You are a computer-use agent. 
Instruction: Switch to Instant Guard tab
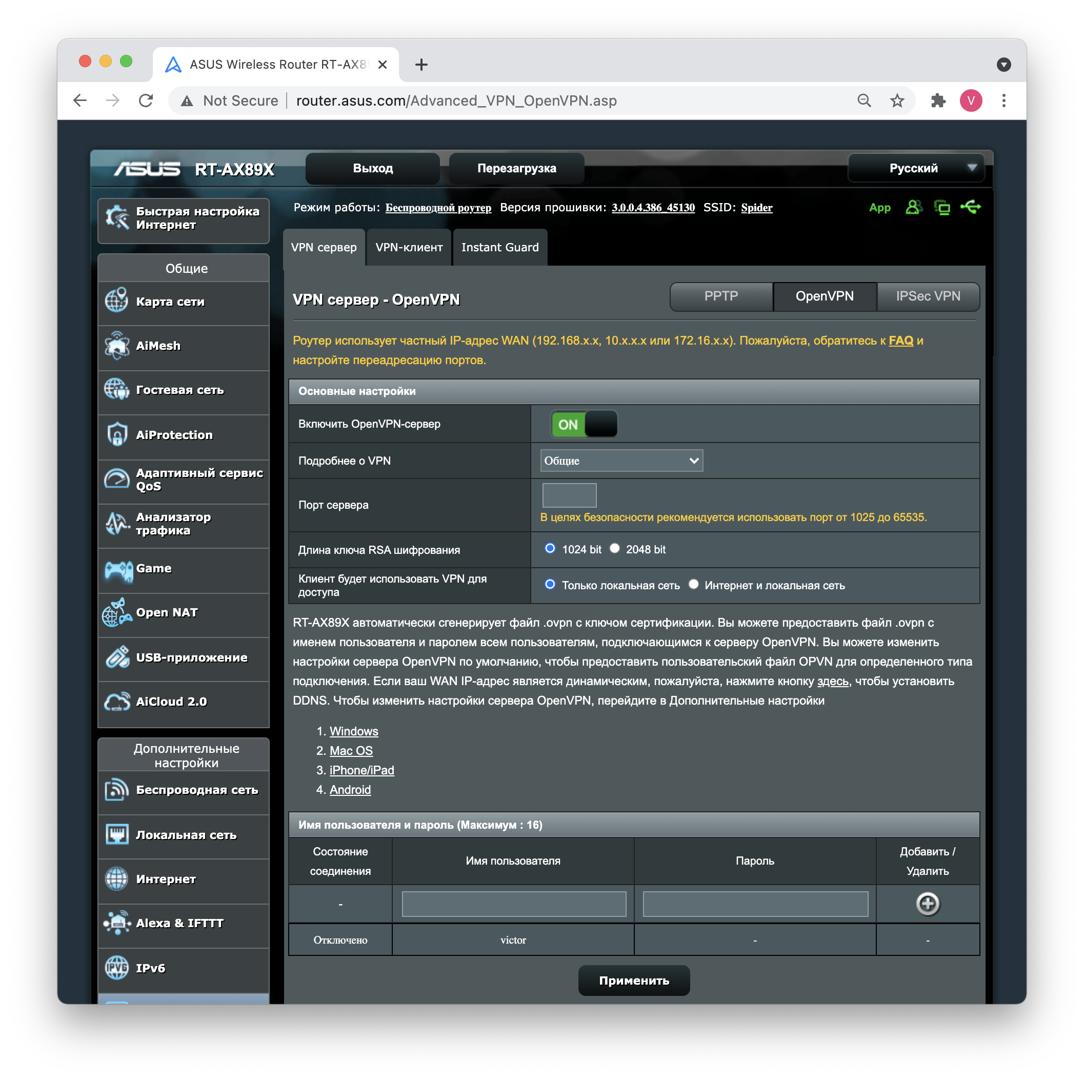coord(500,247)
